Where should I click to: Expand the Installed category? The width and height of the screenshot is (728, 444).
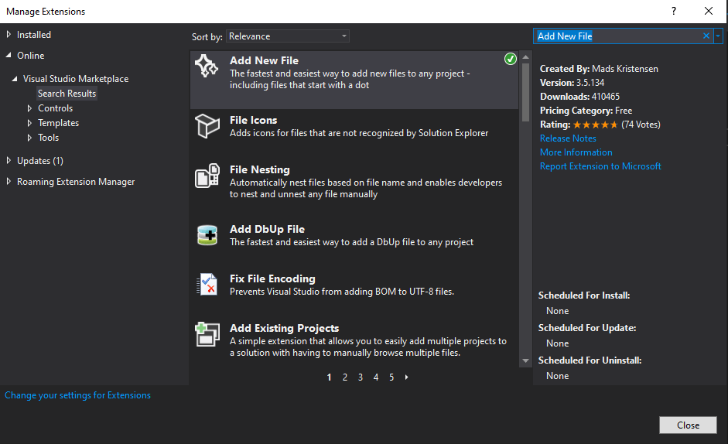click(9, 35)
